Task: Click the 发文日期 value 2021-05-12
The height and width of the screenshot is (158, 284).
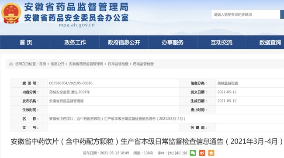Action: click(227, 92)
